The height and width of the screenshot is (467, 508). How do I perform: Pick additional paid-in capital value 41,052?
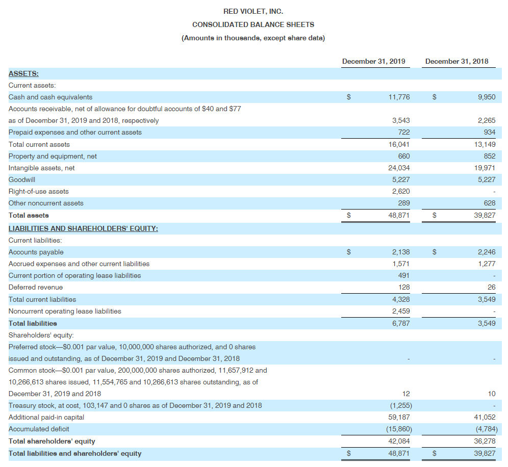tap(485, 417)
